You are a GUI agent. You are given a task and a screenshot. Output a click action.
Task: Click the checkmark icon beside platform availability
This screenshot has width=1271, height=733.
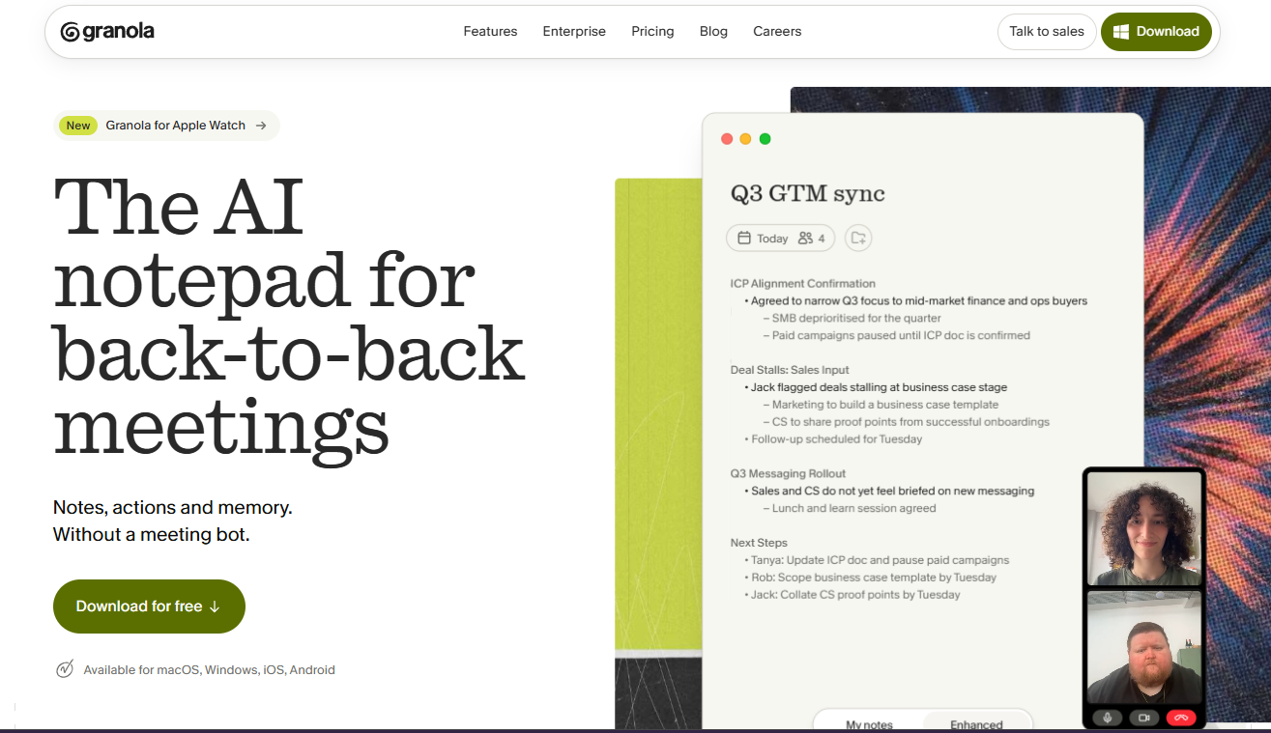[65, 669]
